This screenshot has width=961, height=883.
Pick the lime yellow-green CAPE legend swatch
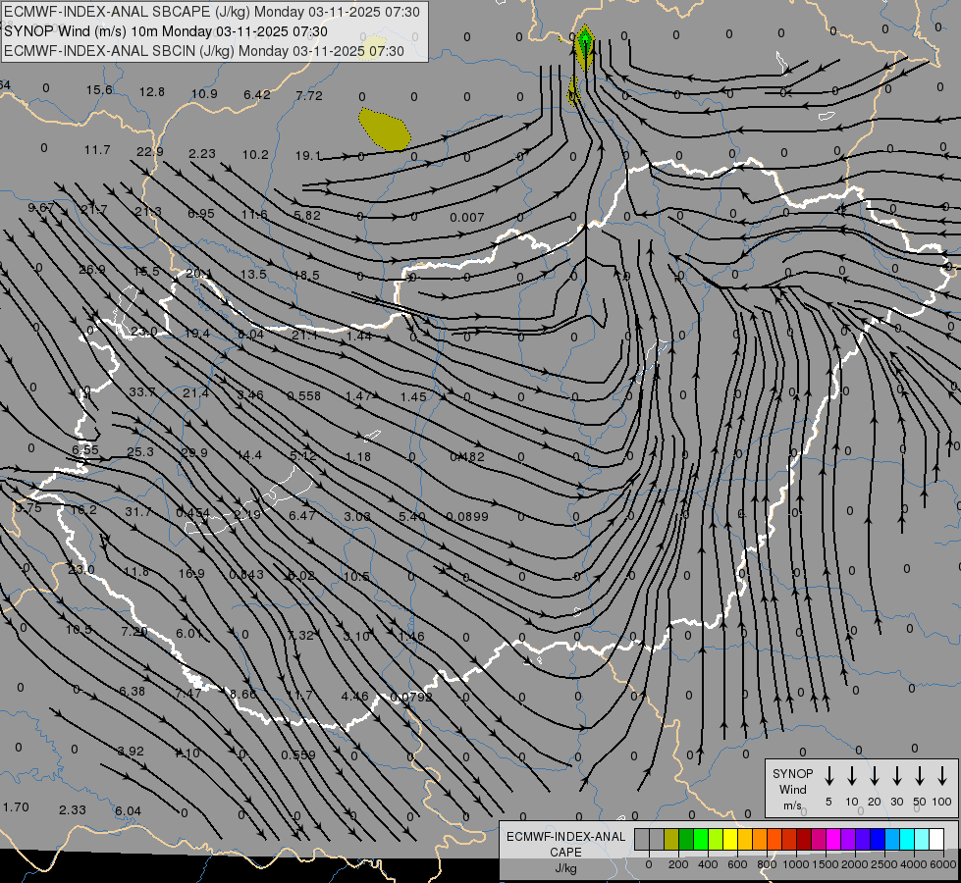[716, 839]
